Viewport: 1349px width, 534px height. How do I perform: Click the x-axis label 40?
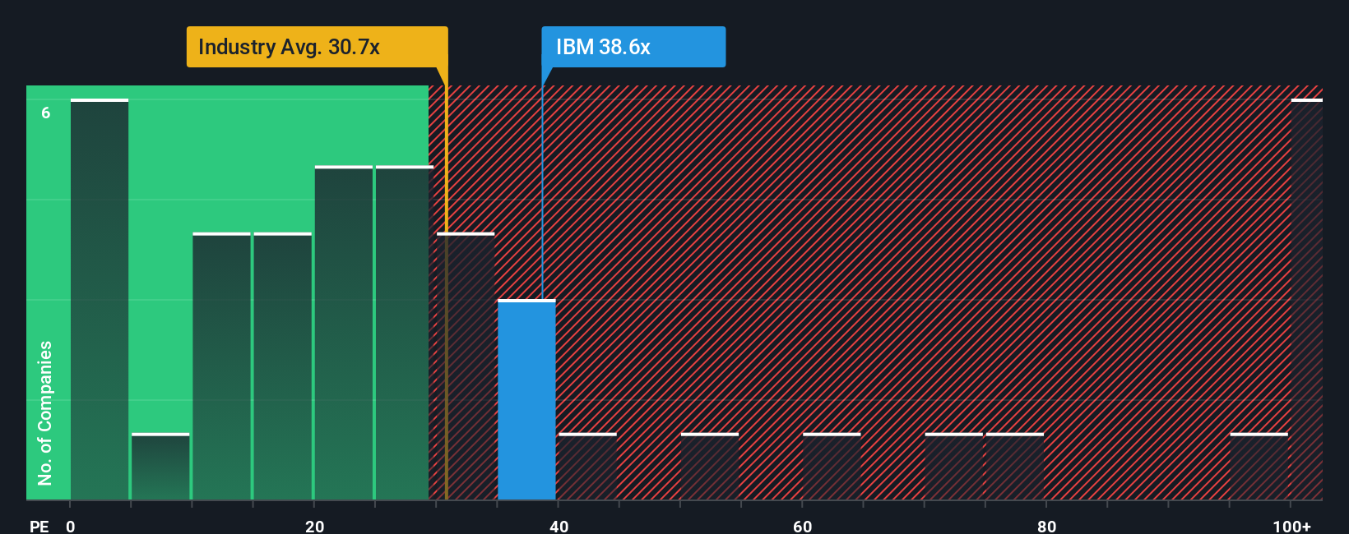pyautogui.click(x=559, y=526)
